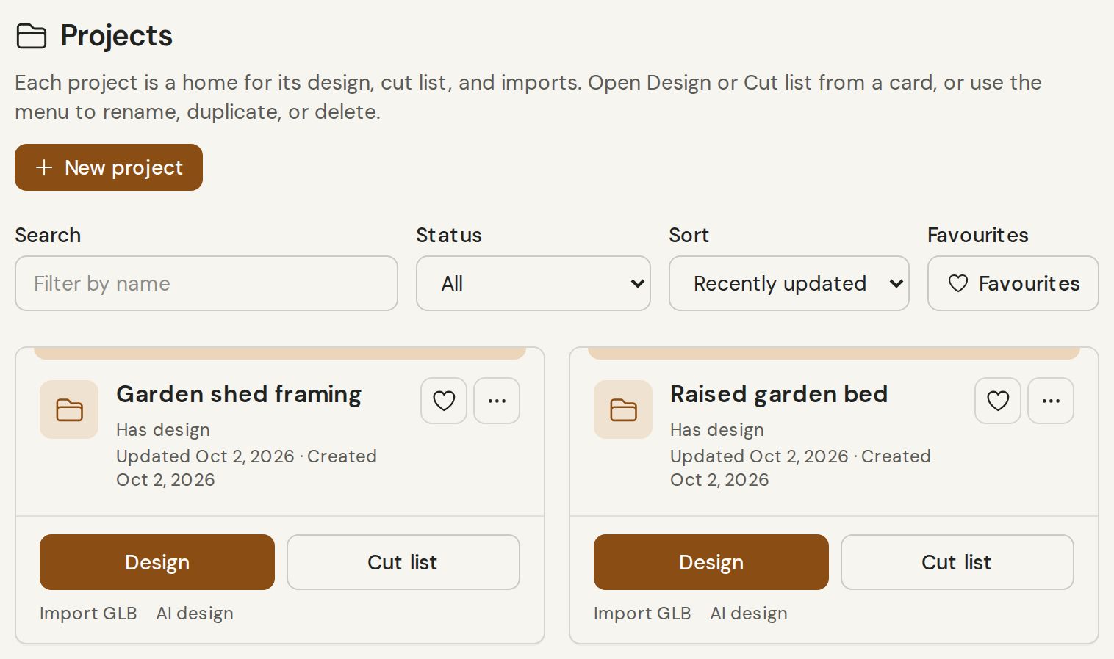Click Has design under Raised garden bed
This screenshot has width=1114, height=659.
click(x=717, y=430)
